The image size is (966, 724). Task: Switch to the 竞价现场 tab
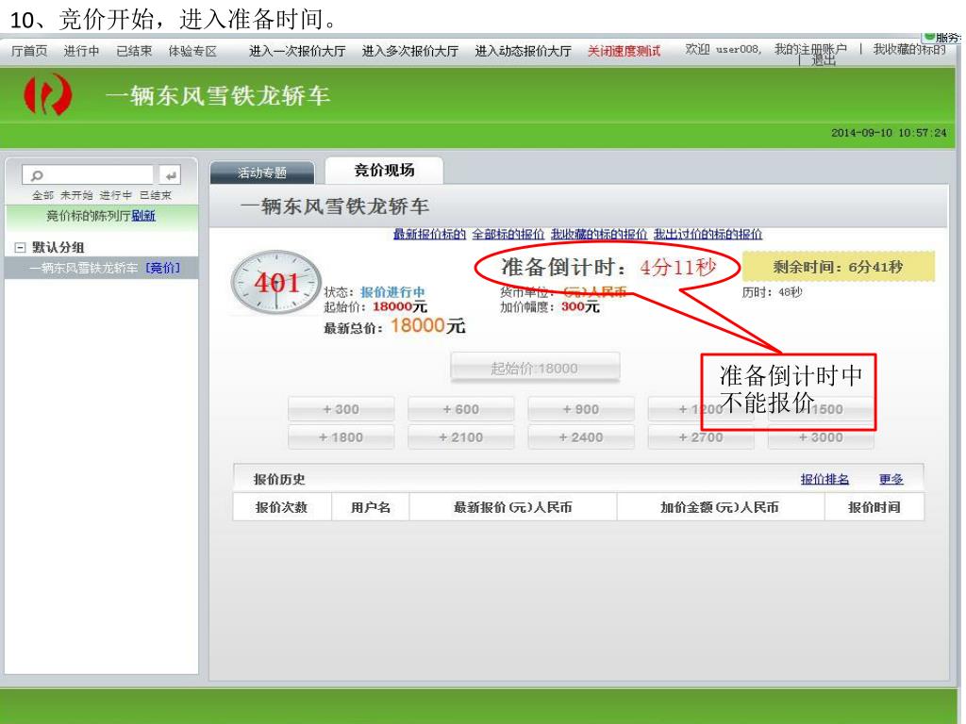(x=385, y=170)
